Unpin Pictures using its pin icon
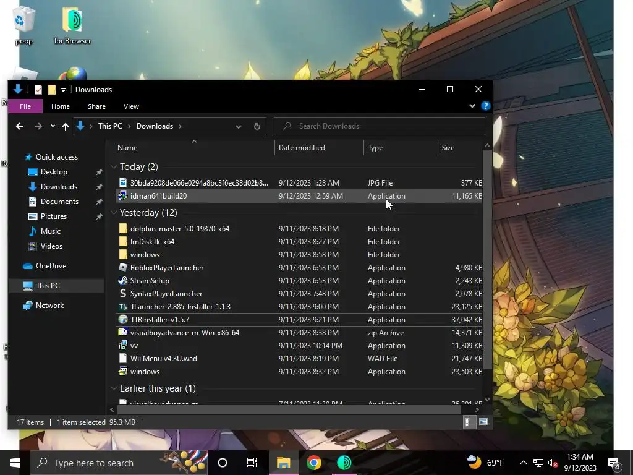The width and height of the screenshot is (633, 475). [99, 216]
